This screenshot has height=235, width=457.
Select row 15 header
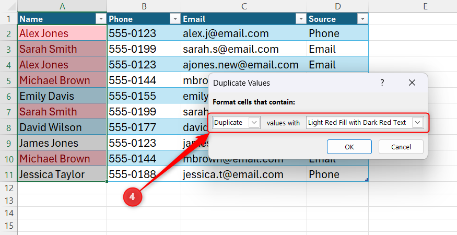click(9, 226)
